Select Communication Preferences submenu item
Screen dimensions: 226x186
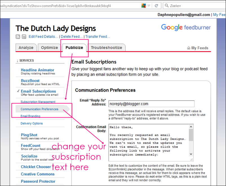coord(39,109)
